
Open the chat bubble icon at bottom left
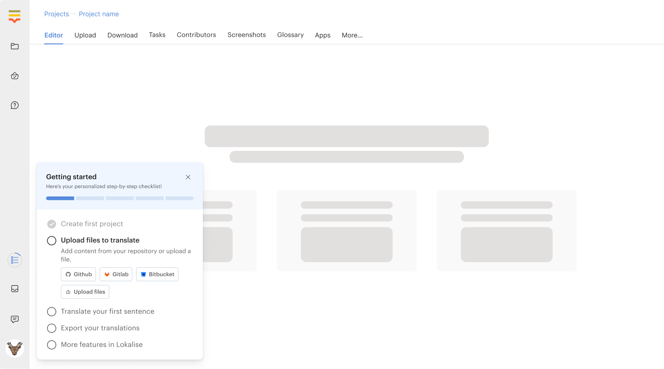(14, 319)
